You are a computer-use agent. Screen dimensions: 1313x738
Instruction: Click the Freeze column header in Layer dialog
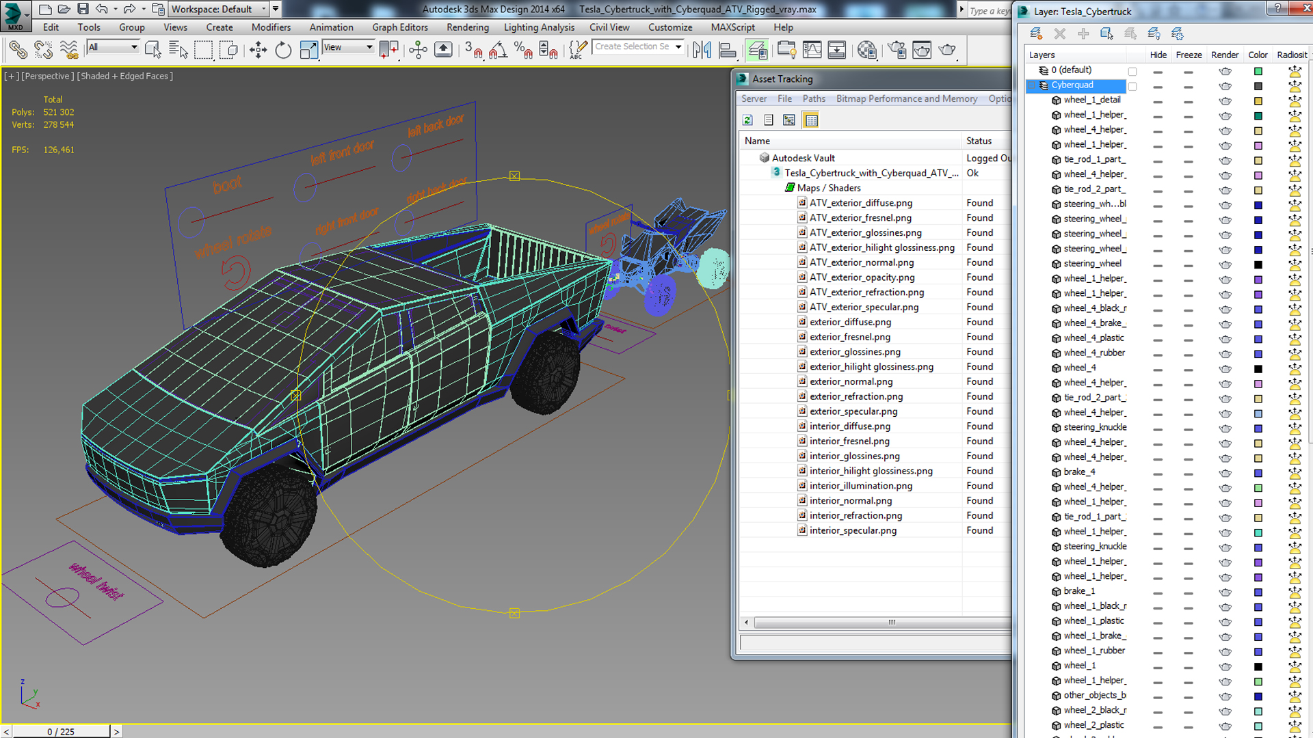click(x=1189, y=55)
